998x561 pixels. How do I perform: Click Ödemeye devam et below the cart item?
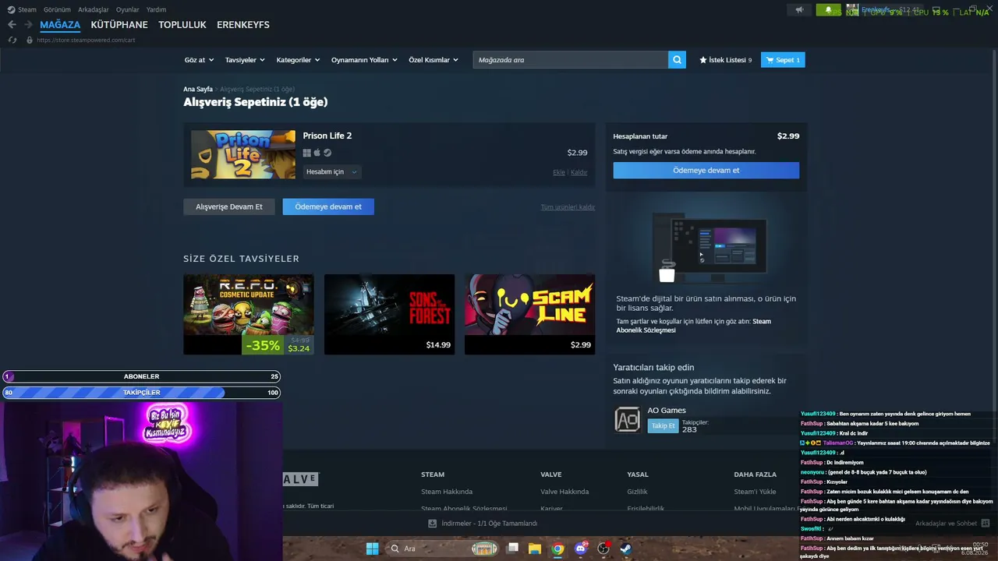pos(328,206)
